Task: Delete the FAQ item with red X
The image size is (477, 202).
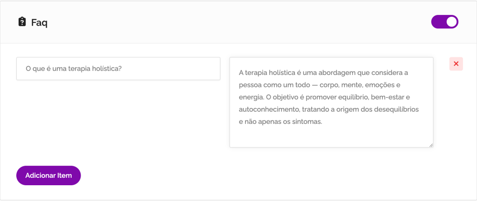Action: (x=456, y=64)
